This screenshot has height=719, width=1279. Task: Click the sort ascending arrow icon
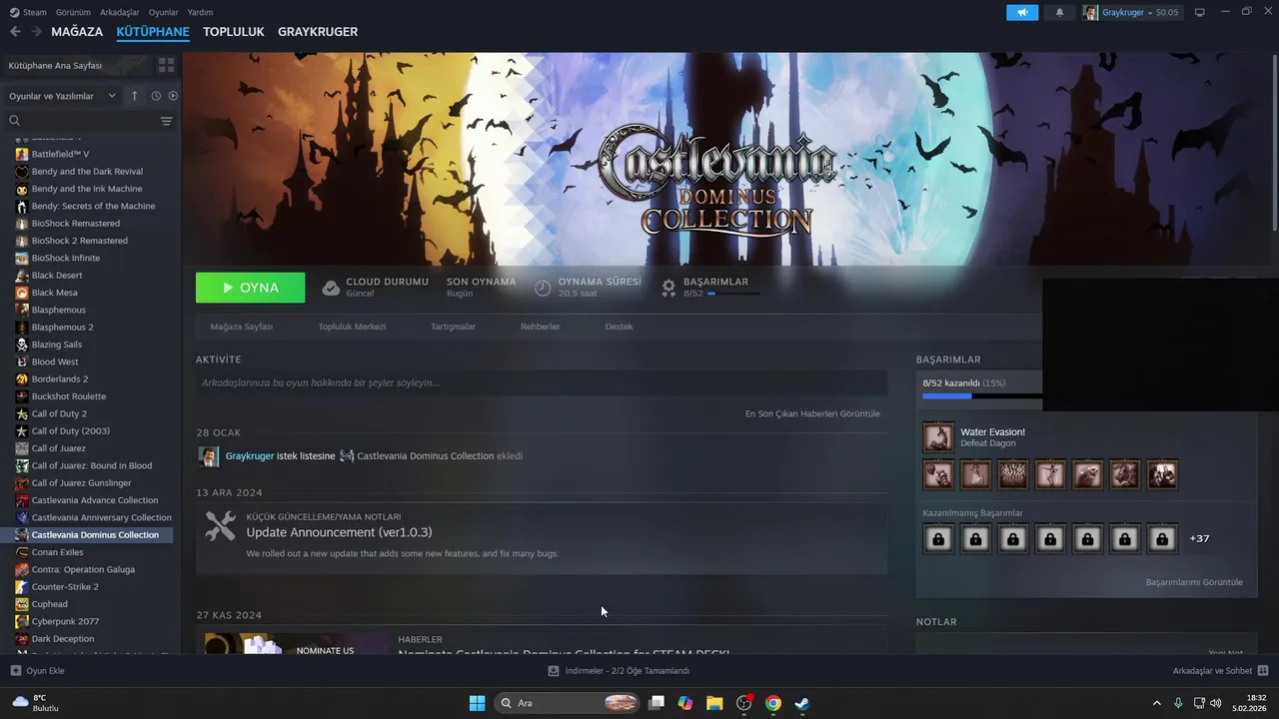(x=135, y=96)
